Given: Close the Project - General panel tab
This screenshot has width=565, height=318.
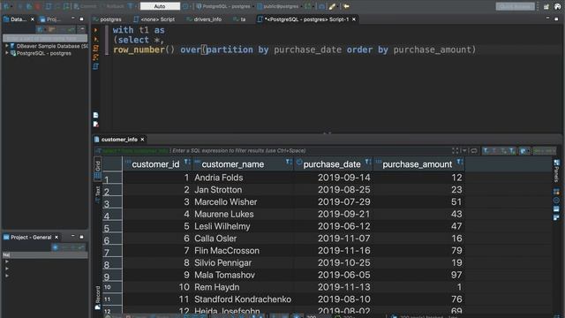Looking at the screenshot, I should tap(56, 238).
